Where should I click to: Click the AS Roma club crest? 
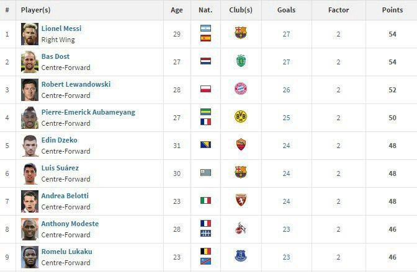[241, 144]
